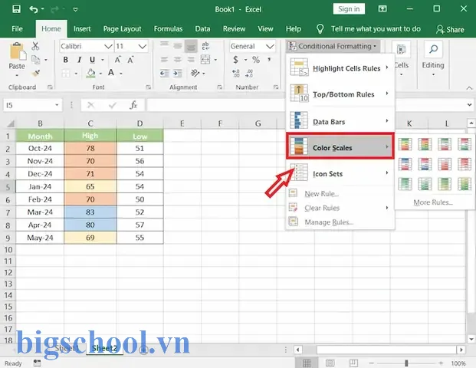Choose the first color scale in the bottom row of the gallery
Screen dimensions: 476x368
pyautogui.click(x=405, y=184)
